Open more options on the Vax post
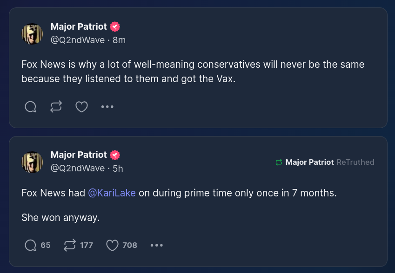 107,107
